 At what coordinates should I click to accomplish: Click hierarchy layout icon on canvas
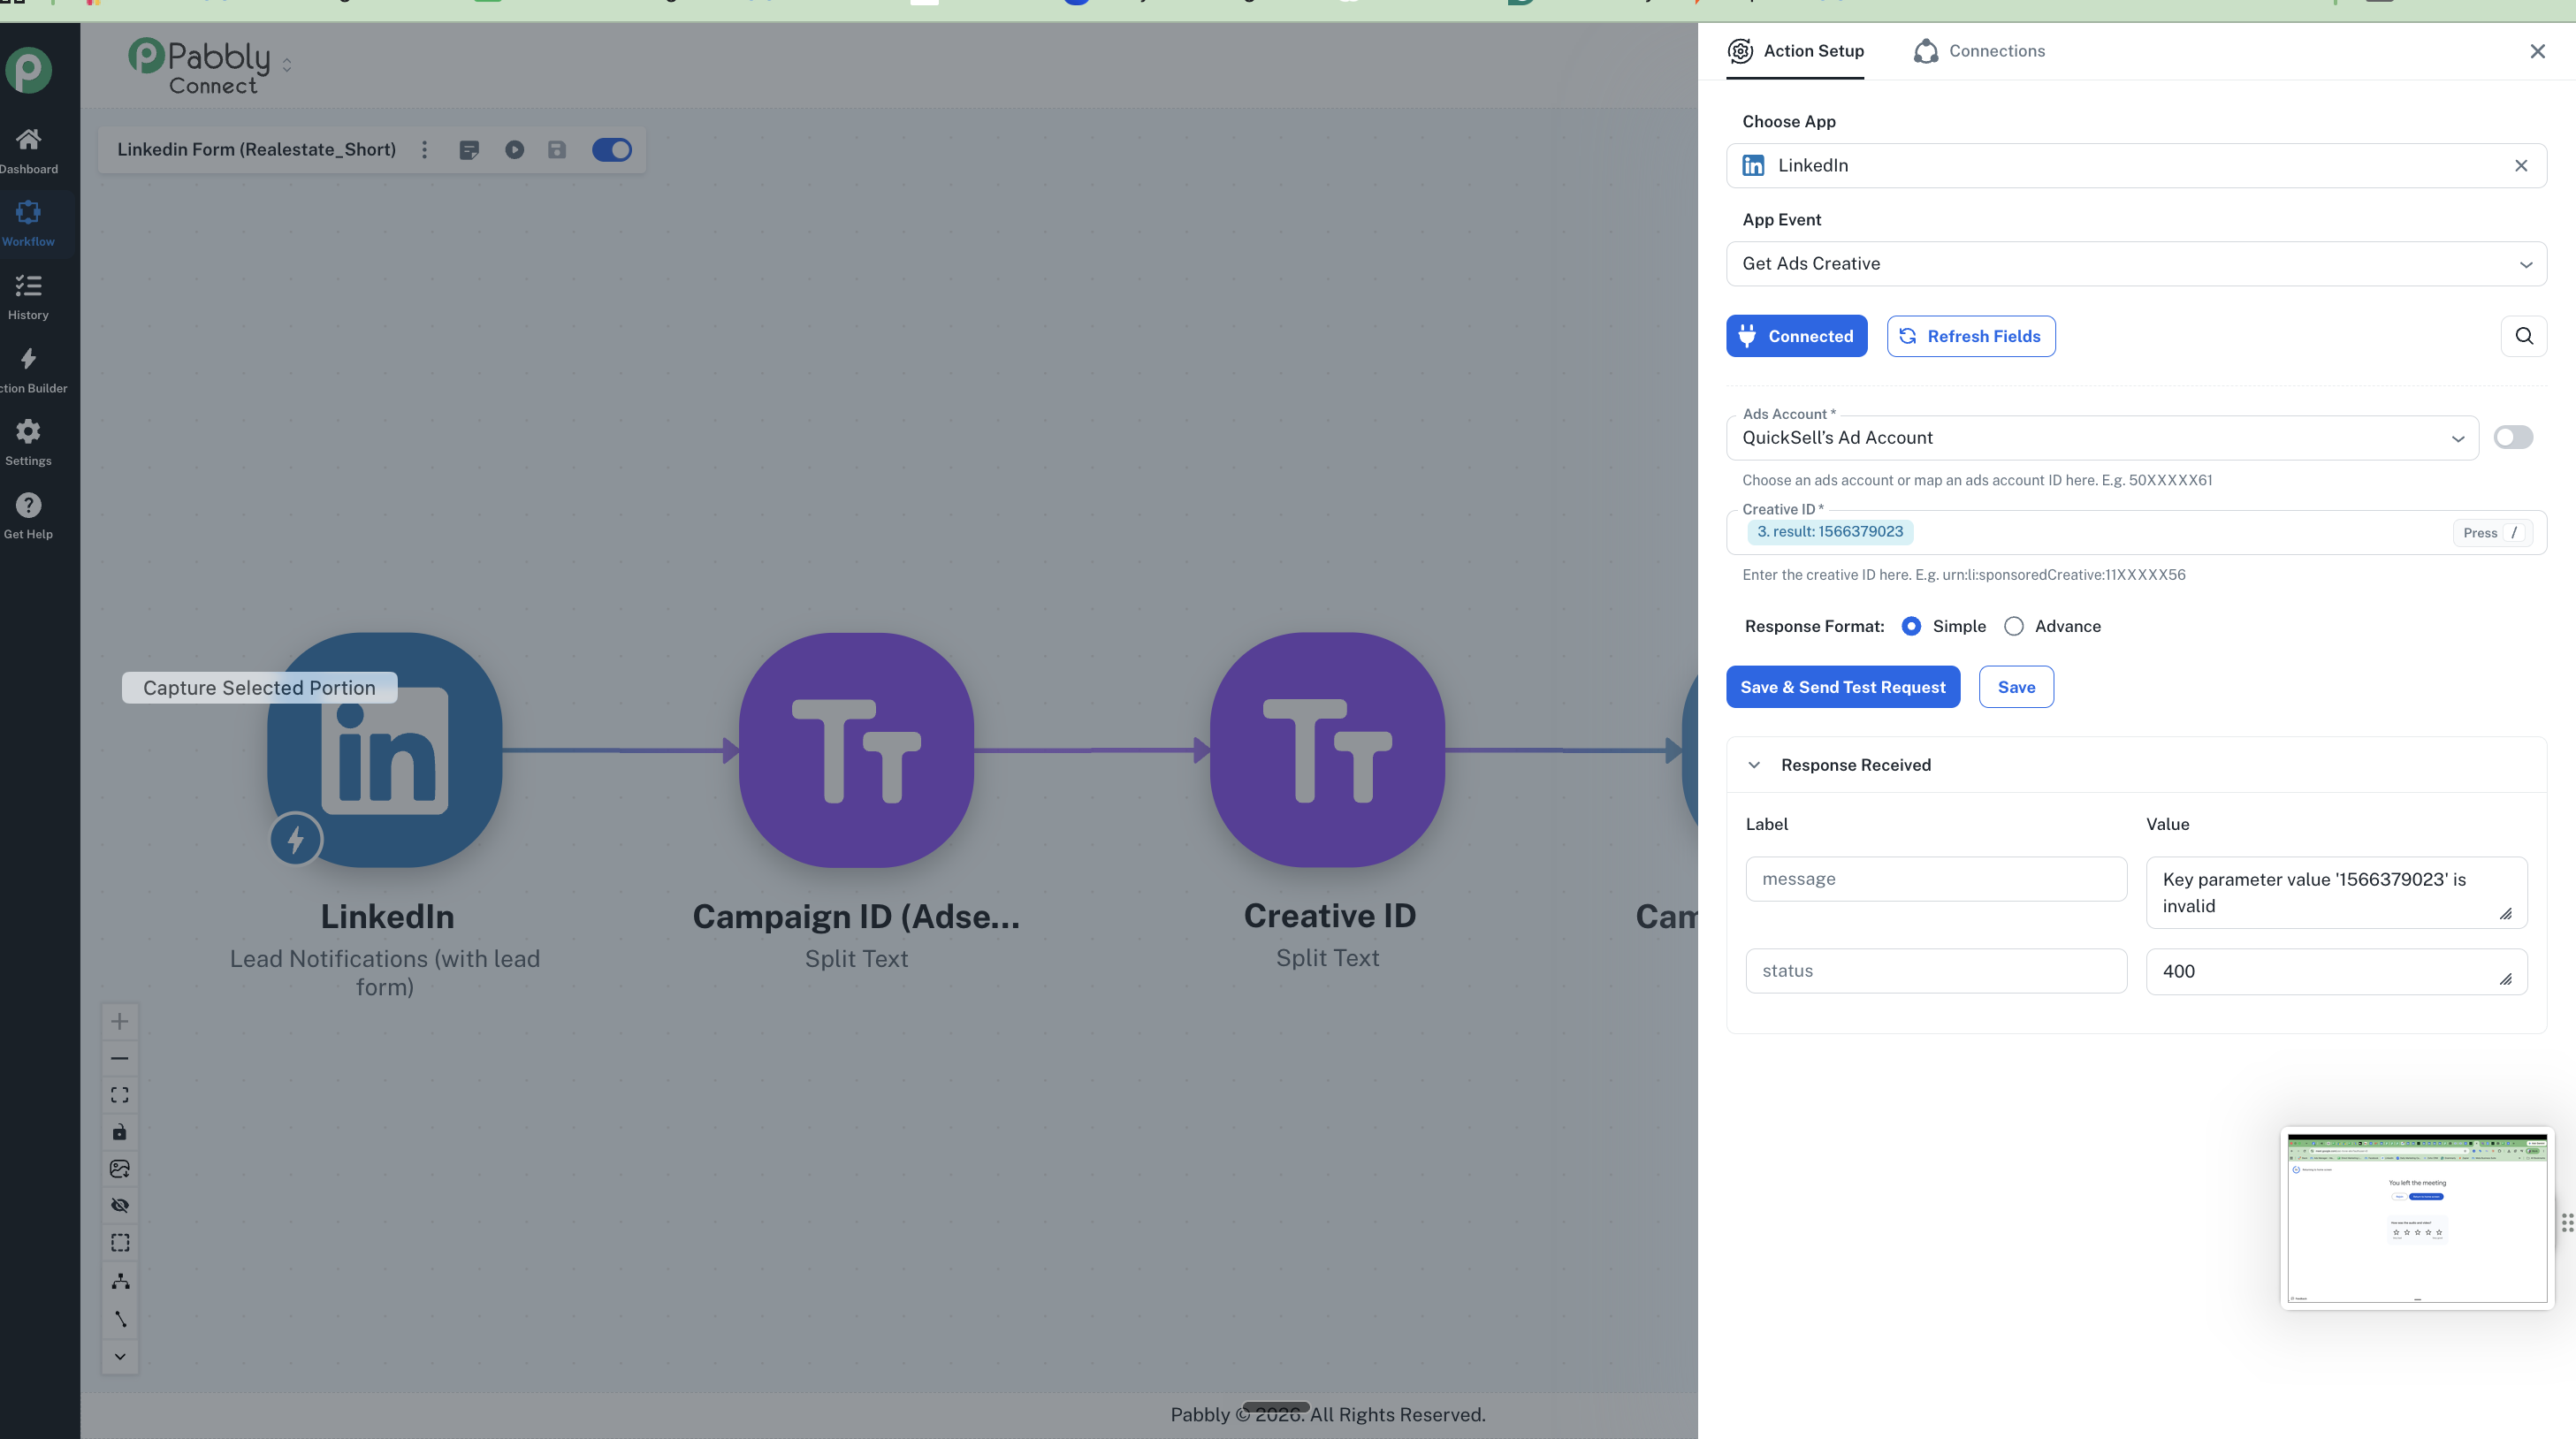pos(120,1281)
